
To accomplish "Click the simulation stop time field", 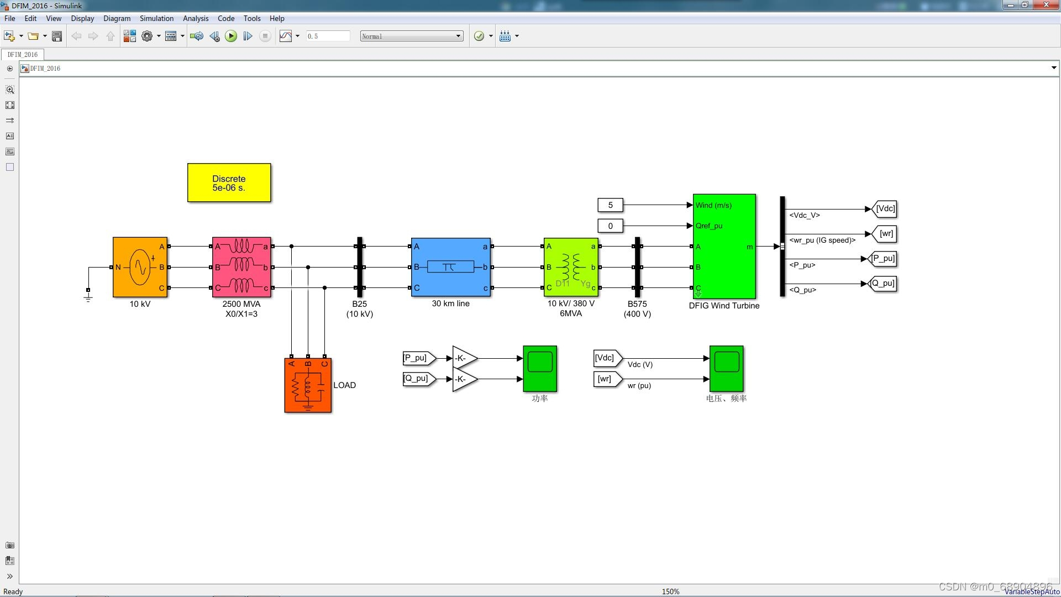I will [x=328, y=36].
